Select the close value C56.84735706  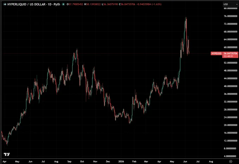(x=127, y=5)
